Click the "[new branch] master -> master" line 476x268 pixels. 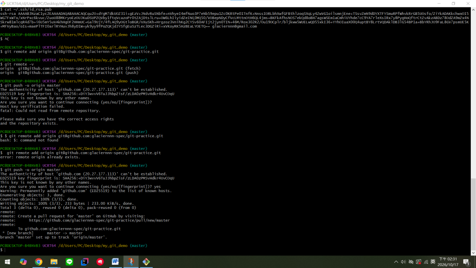[42, 234]
